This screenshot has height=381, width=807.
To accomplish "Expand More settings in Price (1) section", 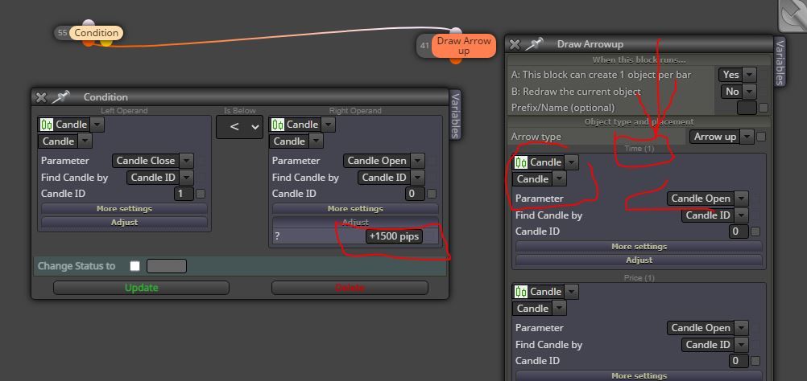I will pos(639,376).
